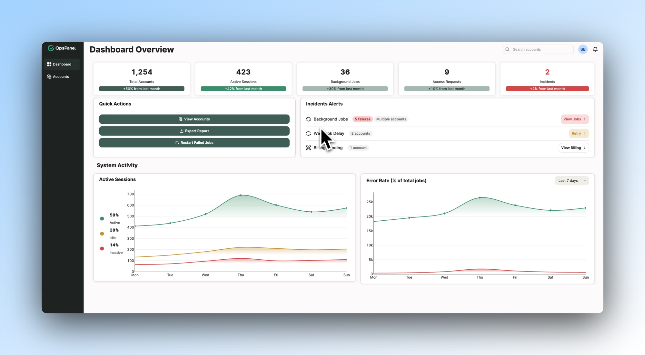Click the Wed point on Active Sessions line
Viewport: 645px width, 355px height.
coord(205,214)
